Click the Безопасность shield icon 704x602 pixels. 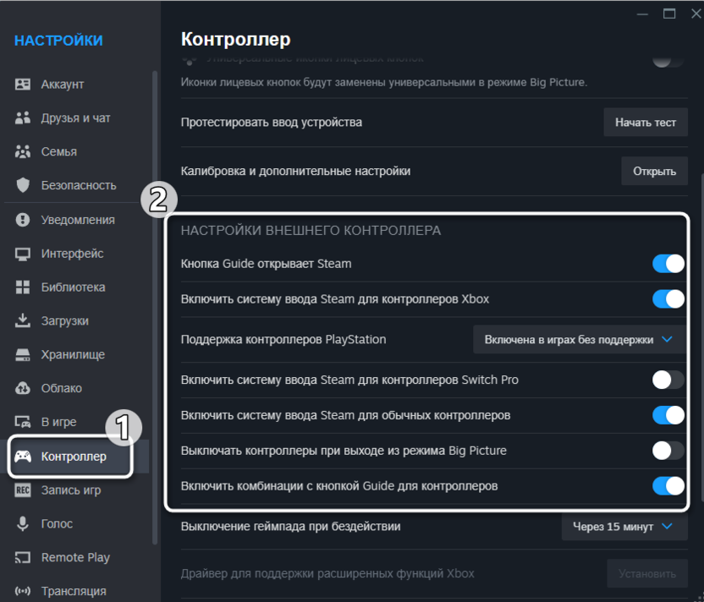23,185
